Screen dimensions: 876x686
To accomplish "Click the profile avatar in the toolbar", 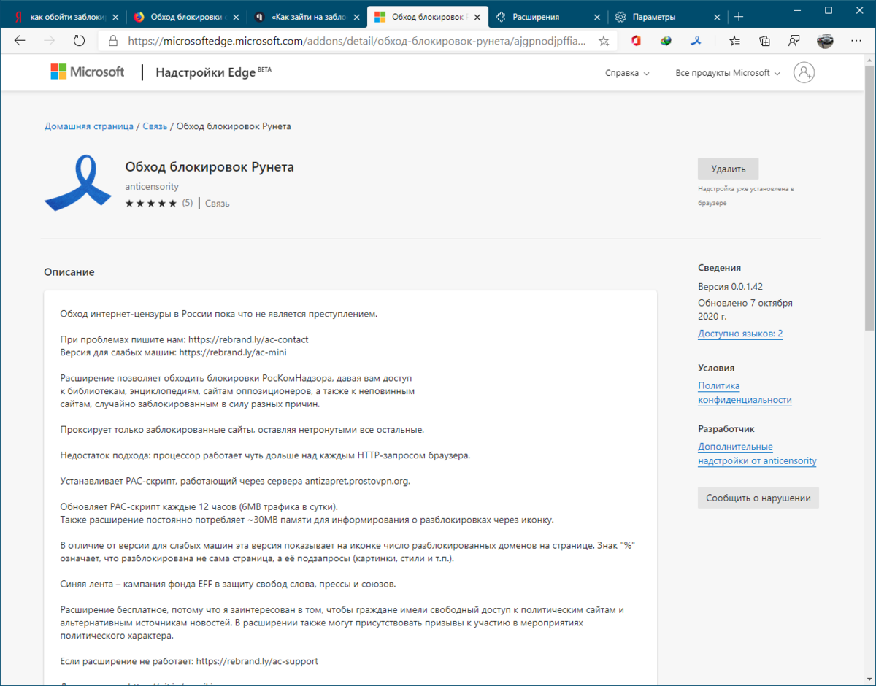I will point(825,42).
